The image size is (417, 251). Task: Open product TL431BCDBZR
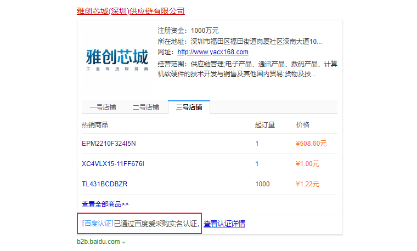point(104,184)
